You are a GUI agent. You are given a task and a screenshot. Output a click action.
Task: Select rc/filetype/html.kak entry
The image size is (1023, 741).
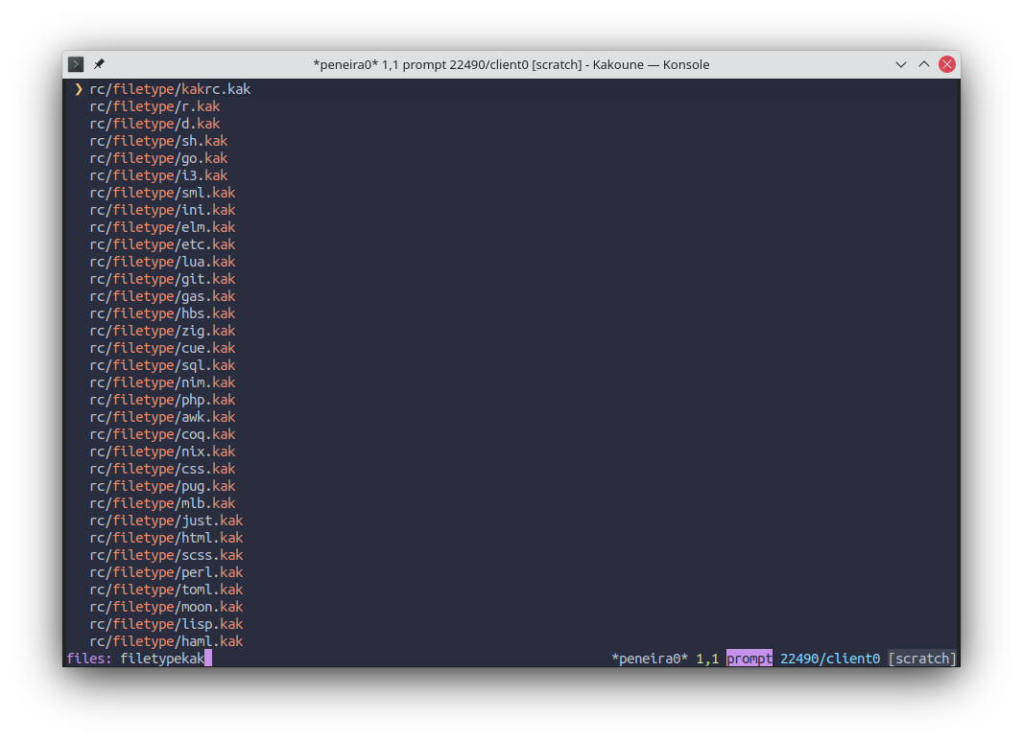166,538
